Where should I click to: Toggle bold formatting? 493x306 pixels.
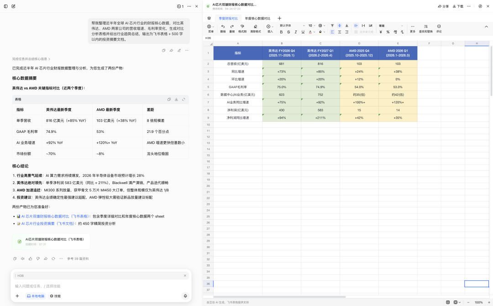pyautogui.click(x=281, y=32)
